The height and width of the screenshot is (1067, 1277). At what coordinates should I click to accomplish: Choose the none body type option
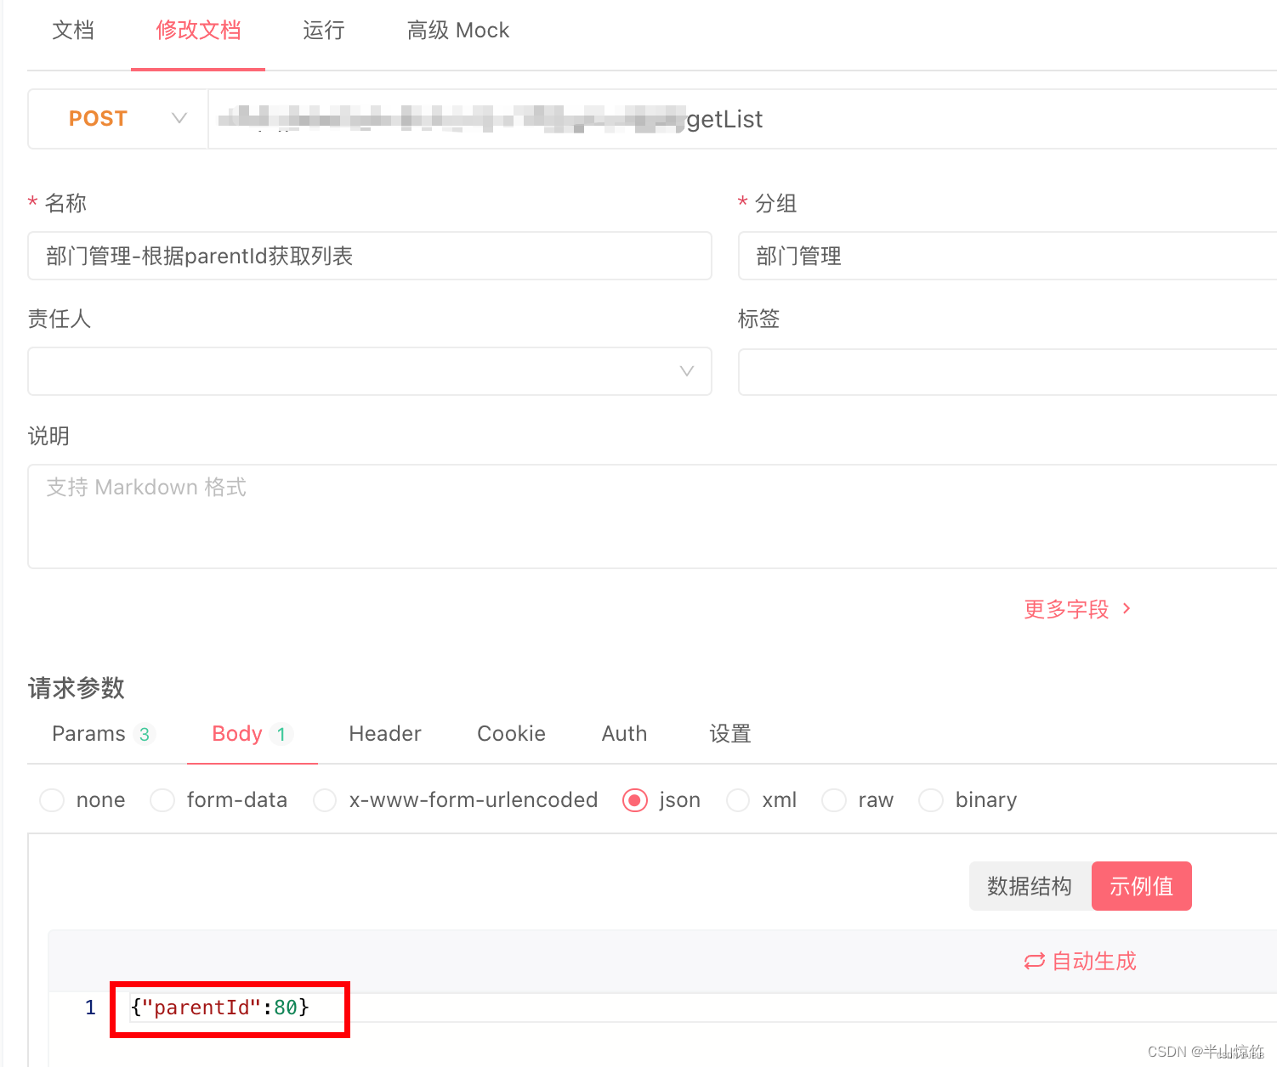point(51,799)
